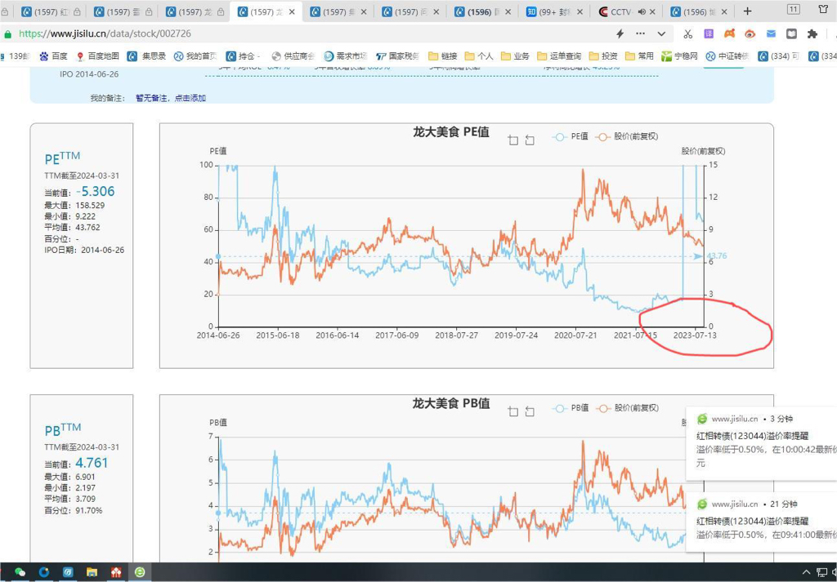Open the 运单查询 bookmarks folder

click(x=559, y=56)
